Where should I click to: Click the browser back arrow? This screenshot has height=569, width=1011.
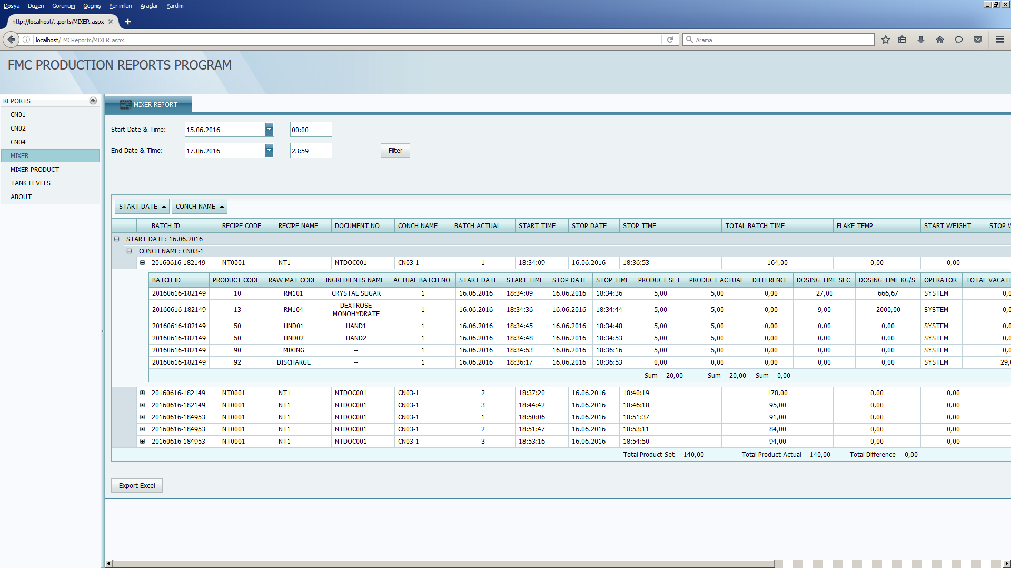(11, 40)
